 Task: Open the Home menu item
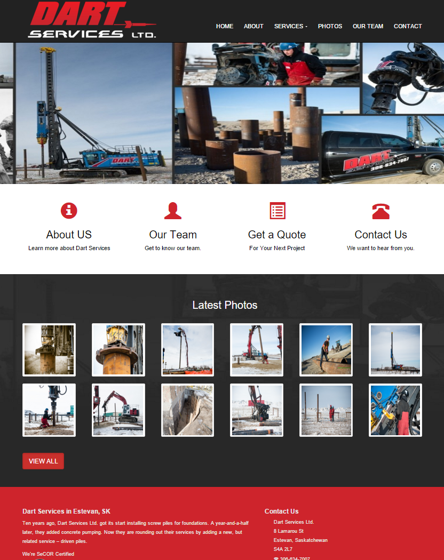[x=224, y=26]
